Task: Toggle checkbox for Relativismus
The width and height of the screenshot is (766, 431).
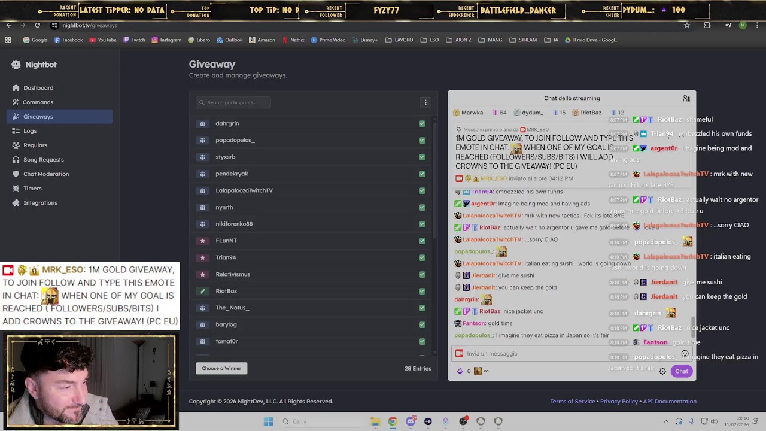Action: (x=422, y=274)
